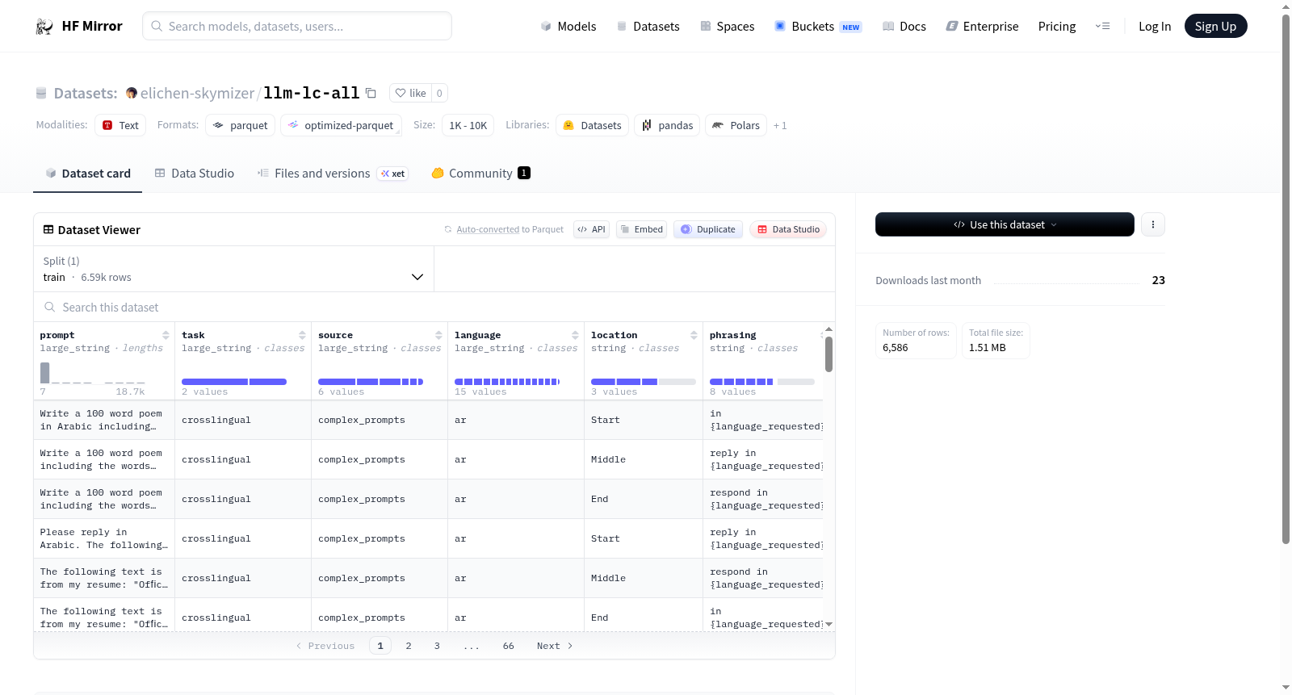Open the elichen-skymizer user avatar
The width and height of the screenshot is (1292, 695).
click(132, 93)
